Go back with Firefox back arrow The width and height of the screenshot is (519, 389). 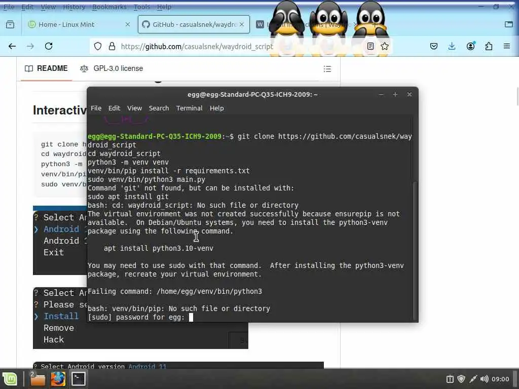tap(12, 46)
